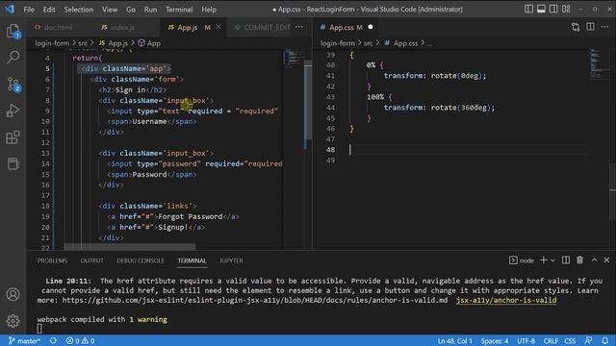Image resolution: width=616 pixels, height=346 pixels.
Task: Open the jsx-a11y/anchor-is-valid link
Action: coord(506,300)
